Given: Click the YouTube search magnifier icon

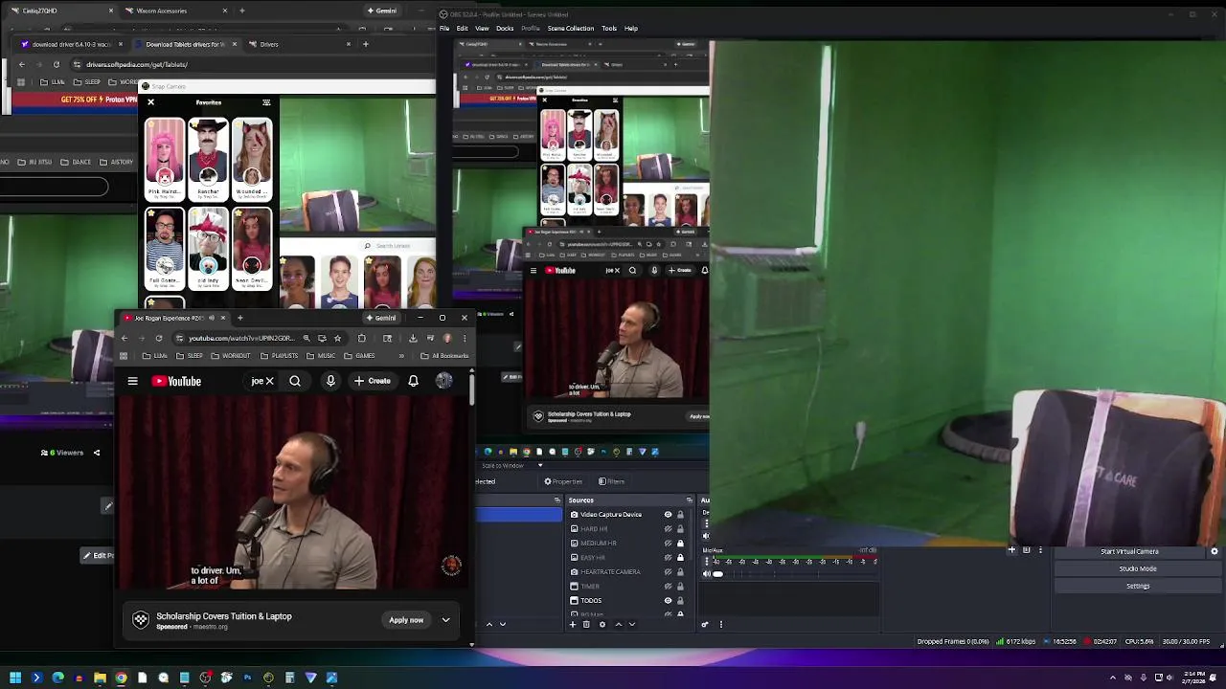Looking at the screenshot, I should (x=295, y=381).
